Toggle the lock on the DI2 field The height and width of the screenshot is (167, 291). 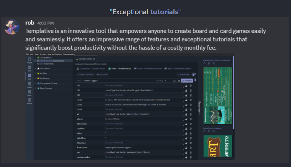[x=186, y=91]
